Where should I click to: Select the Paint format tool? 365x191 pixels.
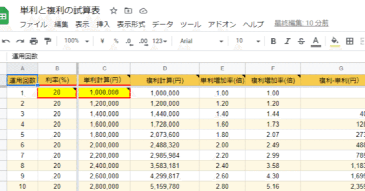pyautogui.click(x=48, y=41)
